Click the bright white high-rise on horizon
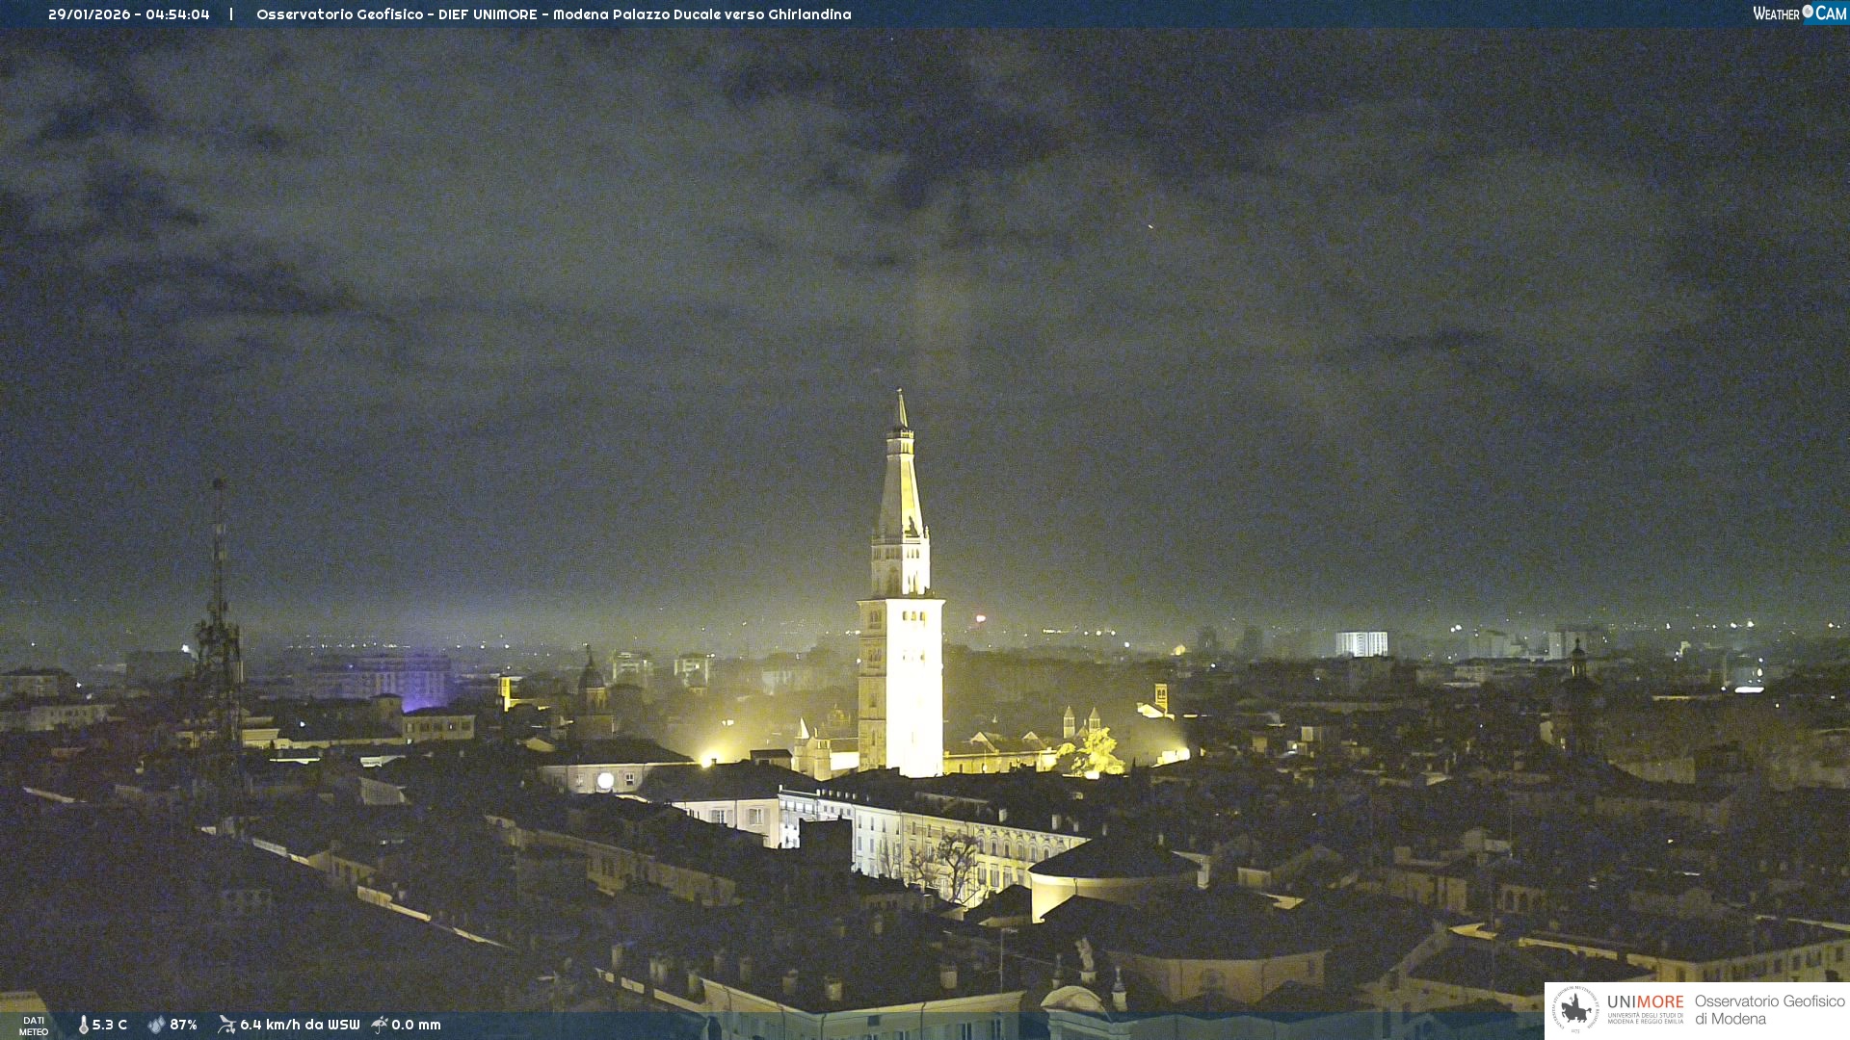The height and width of the screenshot is (1040, 1850). 1361,643
